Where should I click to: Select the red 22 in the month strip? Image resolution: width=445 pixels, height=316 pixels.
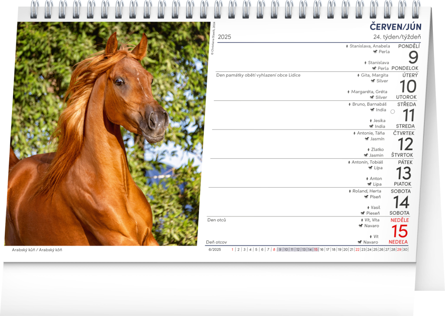(357, 249)
